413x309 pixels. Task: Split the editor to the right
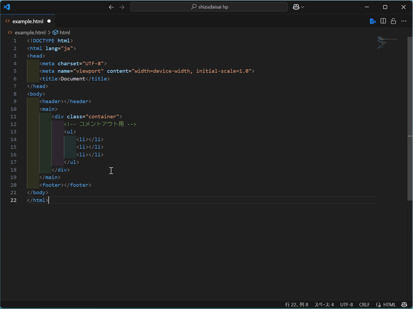pyautogui.click(x=383, y=21)
